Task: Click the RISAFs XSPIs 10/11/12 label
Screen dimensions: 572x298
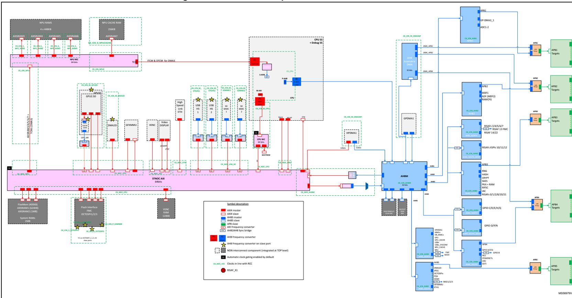Action: coord(494,147)
